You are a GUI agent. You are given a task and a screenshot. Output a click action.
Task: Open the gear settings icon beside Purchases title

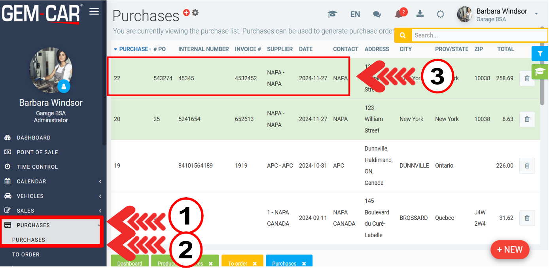195,13
